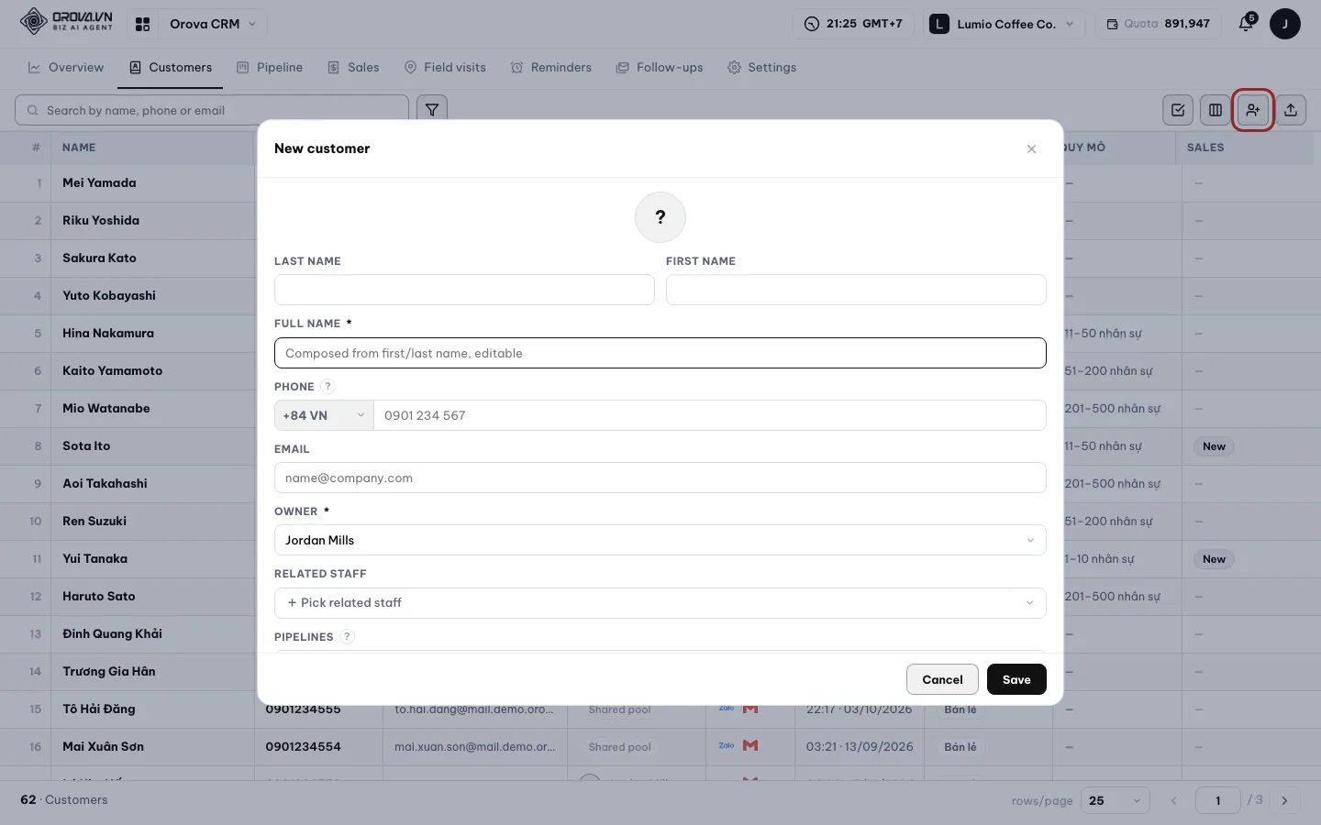Click the Cancel button
This screenshot has width=1321, height=825.
click(x=942, y=679)
